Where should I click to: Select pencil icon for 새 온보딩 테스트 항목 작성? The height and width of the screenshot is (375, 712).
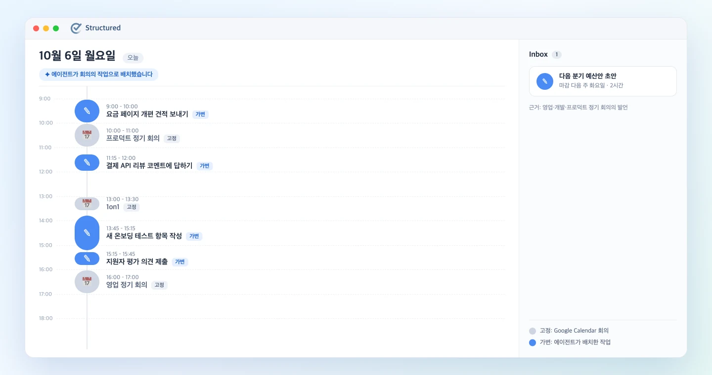tap(87, 232)
